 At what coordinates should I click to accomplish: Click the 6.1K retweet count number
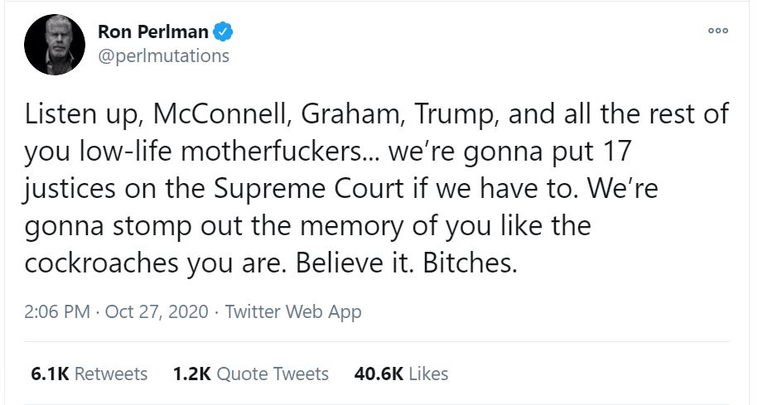pos(50,374)
